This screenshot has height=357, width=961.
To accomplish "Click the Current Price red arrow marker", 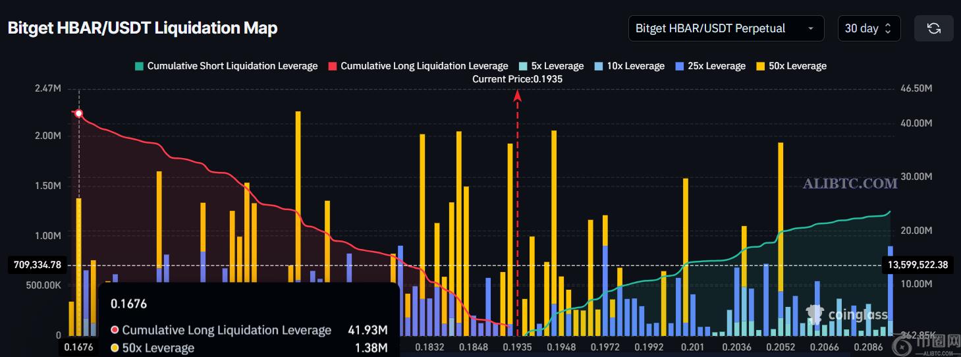I will (x=518, y=96).
